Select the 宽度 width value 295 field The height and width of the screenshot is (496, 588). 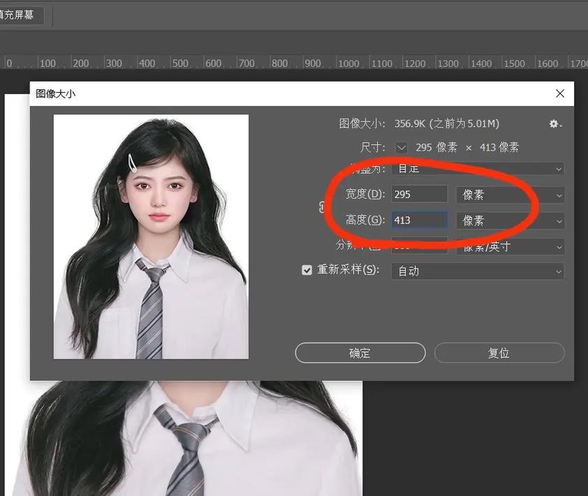419,194
